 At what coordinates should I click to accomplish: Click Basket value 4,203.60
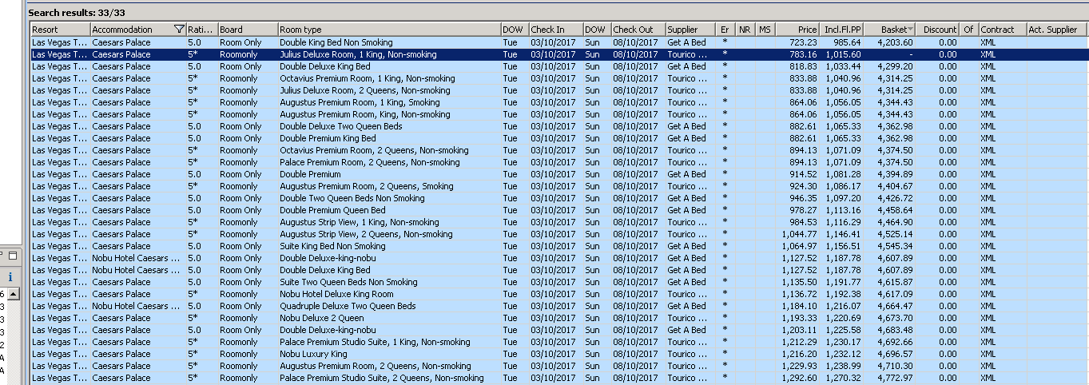894,42
